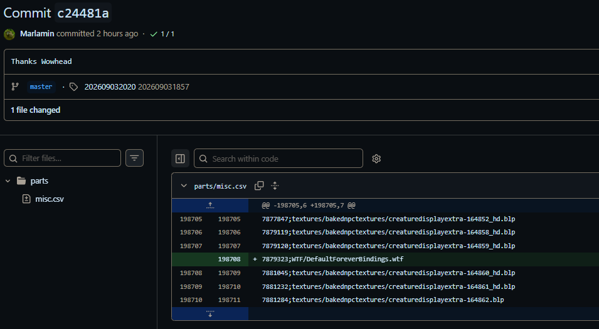The image size is (599, 329).
Task: Open the parts/misc.csv file link
Action: coord(220,186)
